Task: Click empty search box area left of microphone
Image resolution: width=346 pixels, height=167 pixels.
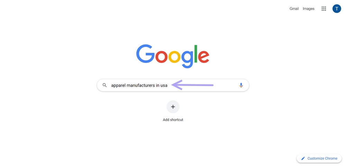Action: click(225, 85)
